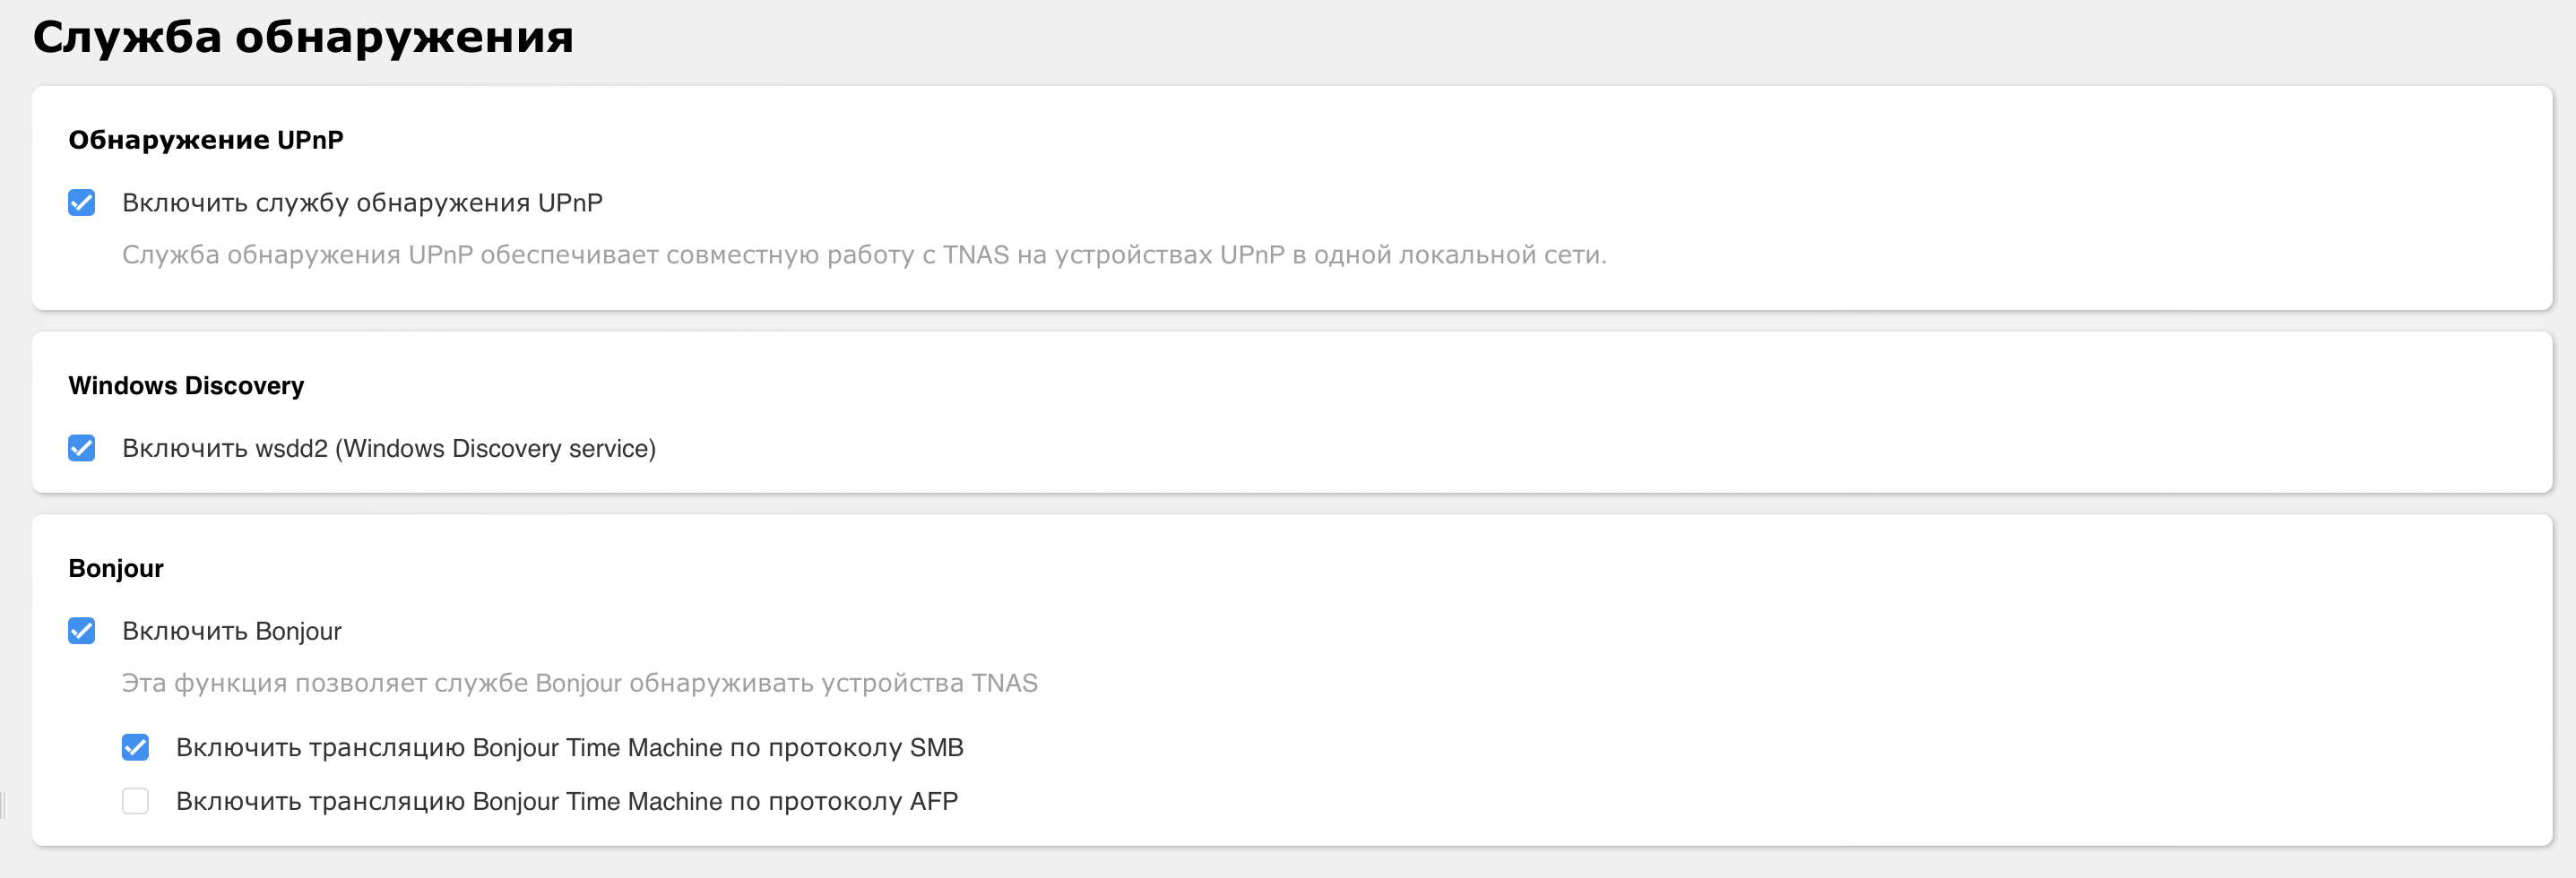Click the Включить Bonjour label text
Viewport: 2576px width, 878px height.
232,631
